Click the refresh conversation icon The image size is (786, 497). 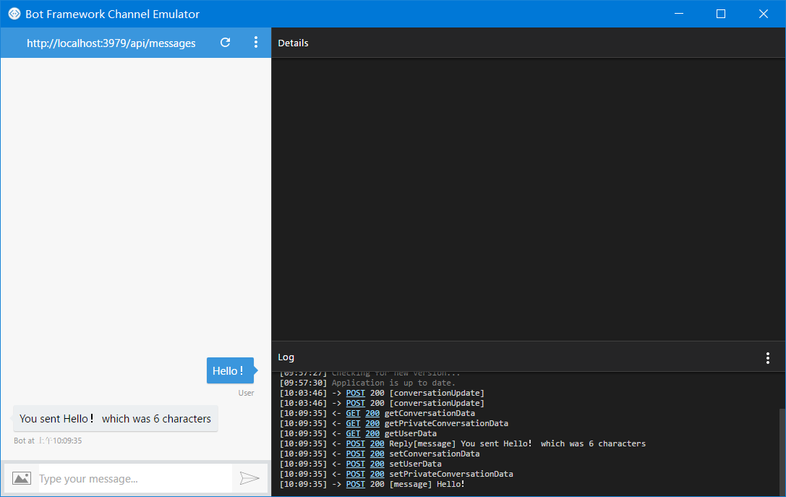coord(225,43)
